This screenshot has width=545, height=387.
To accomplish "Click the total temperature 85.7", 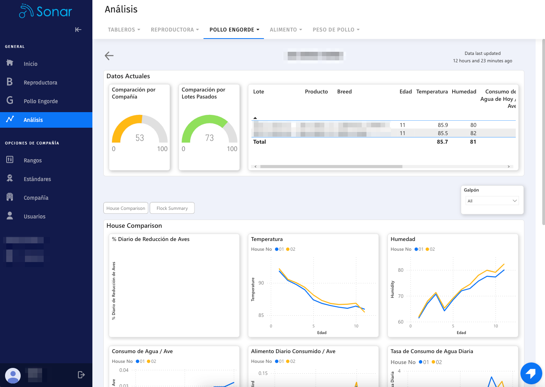I will click(x=442, y=142).
